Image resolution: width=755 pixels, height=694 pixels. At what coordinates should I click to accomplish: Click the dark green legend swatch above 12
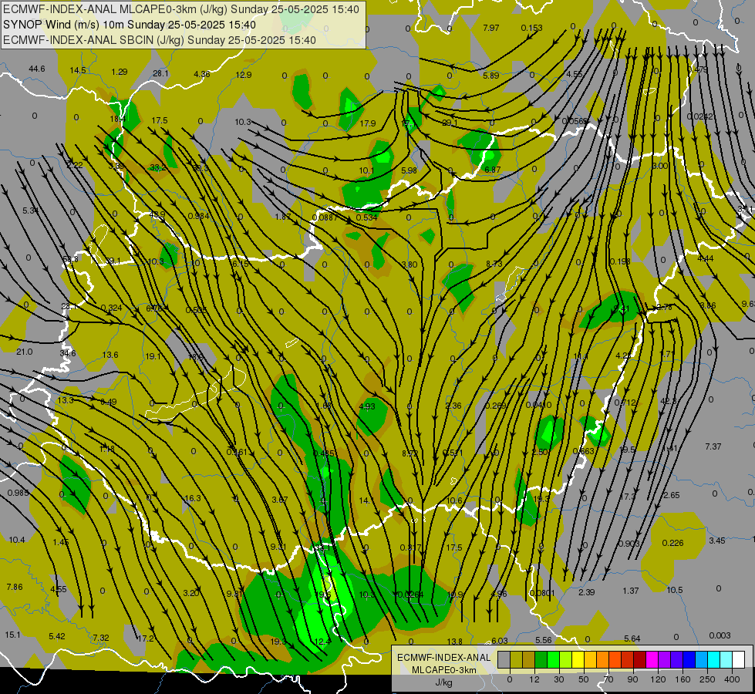tap(541, 659)
